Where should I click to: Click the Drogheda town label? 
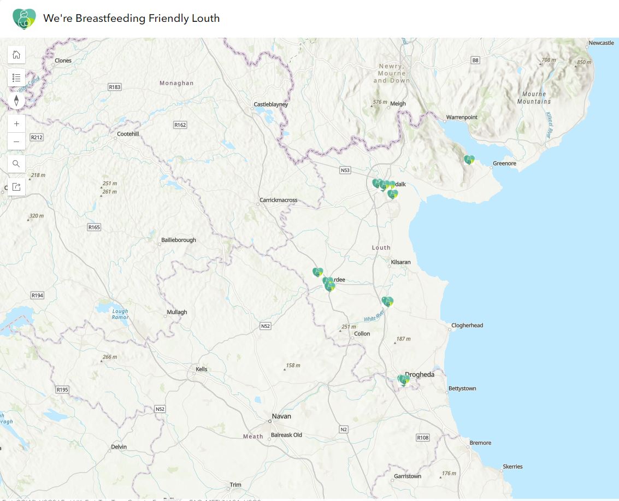point(420,375)
